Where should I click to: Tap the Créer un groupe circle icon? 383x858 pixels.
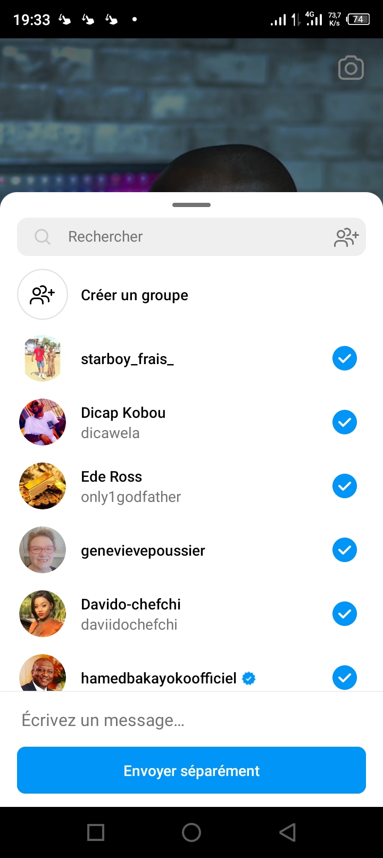click(x=43, y=294)
